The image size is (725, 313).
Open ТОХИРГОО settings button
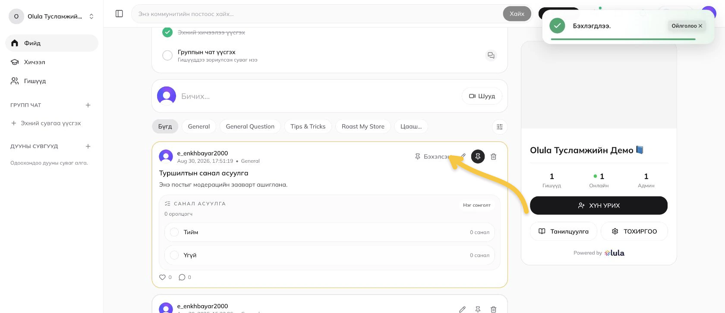coord(634,231)
